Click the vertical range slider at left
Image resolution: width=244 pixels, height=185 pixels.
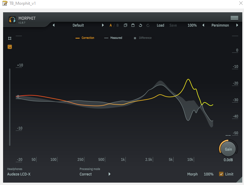tap(10, 107)
